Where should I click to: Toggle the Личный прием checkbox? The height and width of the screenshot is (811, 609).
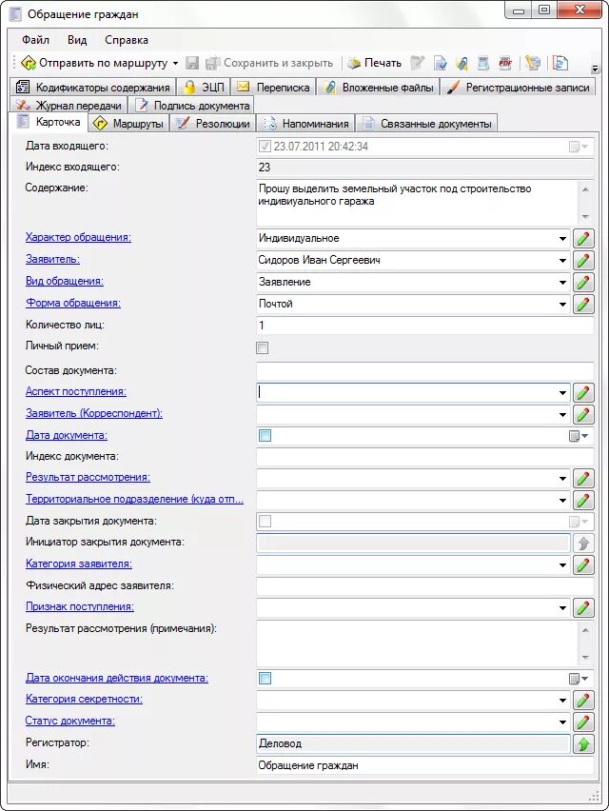point(263,348)
